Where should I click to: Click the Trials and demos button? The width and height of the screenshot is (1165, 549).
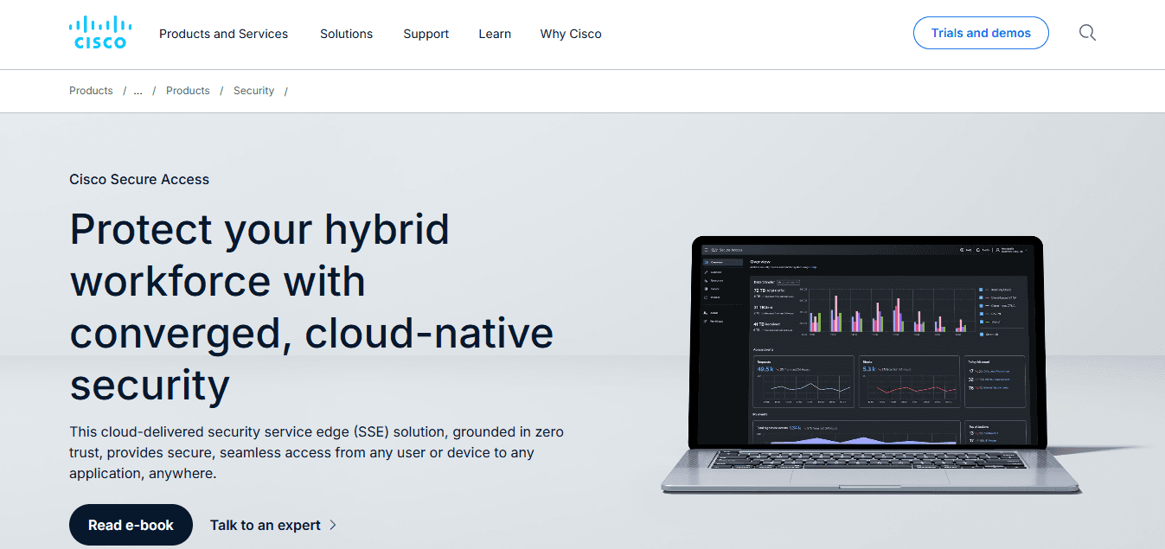pos(981,33)
